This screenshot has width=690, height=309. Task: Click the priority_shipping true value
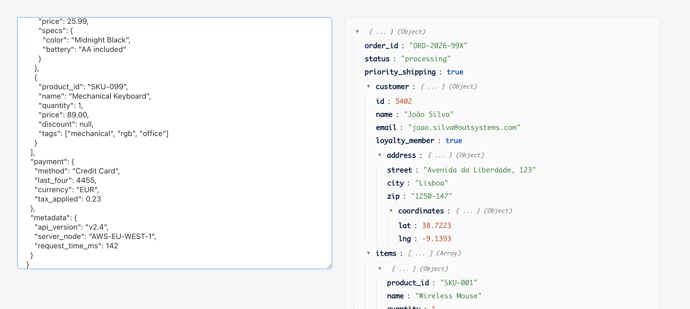[455, 72]
